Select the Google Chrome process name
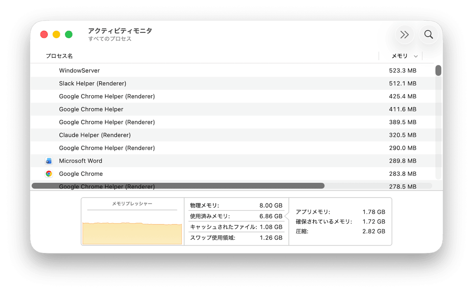Image resolution: width=473 pixels, height=293 pixels. [x=81, y=174]
